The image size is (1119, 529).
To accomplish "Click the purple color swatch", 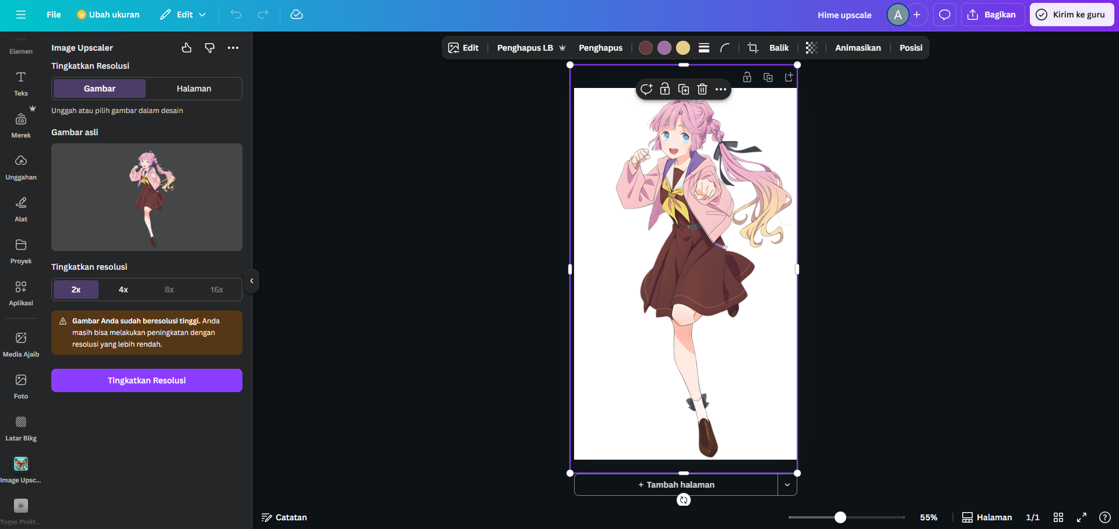I will click(x=664, y=48).
